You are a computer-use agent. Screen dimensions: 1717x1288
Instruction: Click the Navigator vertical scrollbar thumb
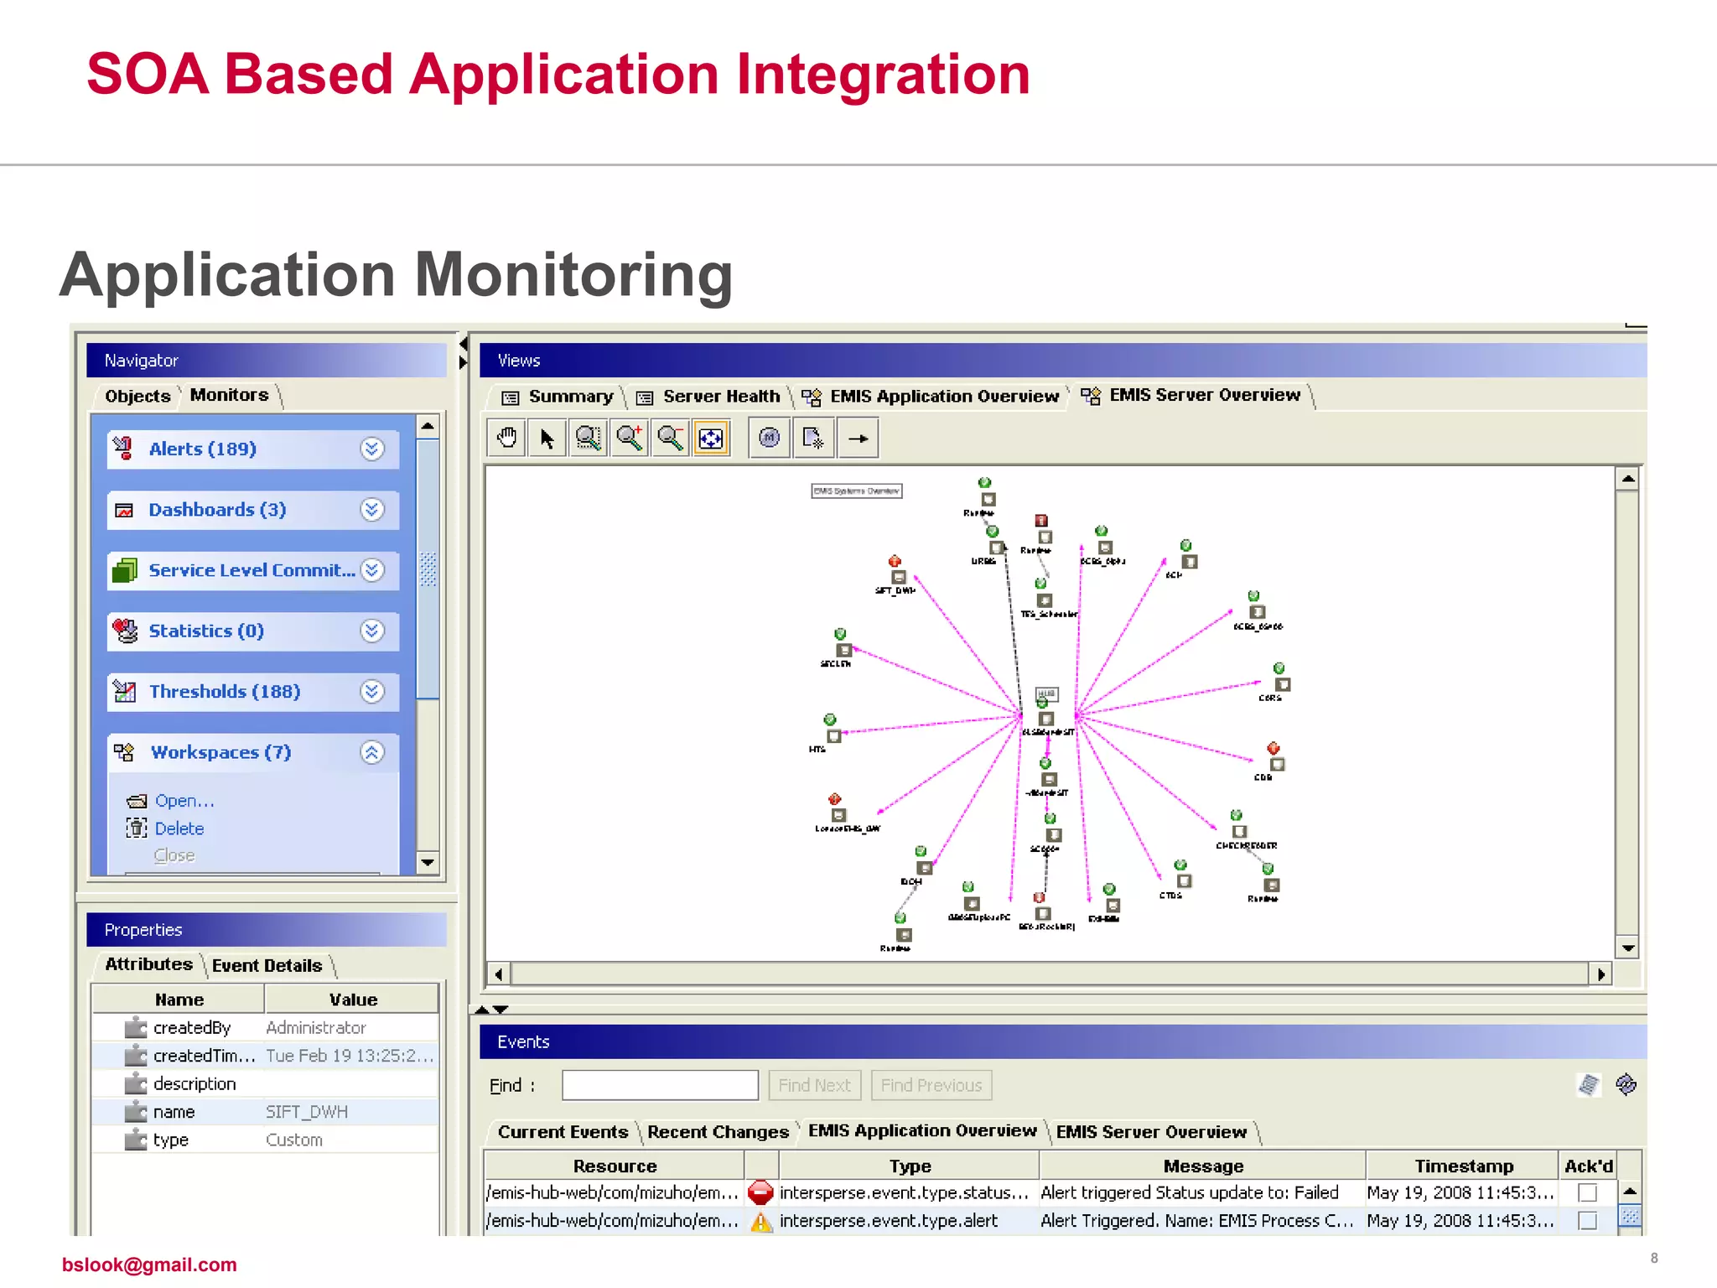[428, 569]
